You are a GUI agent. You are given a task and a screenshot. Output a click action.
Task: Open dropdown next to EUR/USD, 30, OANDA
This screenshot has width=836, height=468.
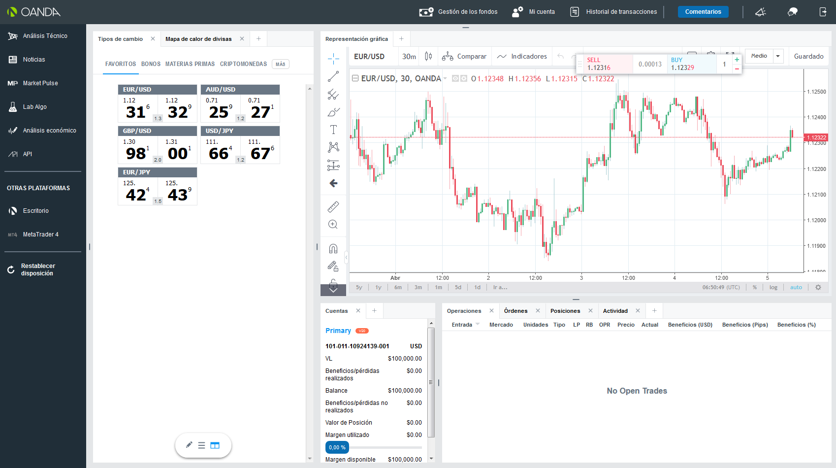(x=445, y=79)
